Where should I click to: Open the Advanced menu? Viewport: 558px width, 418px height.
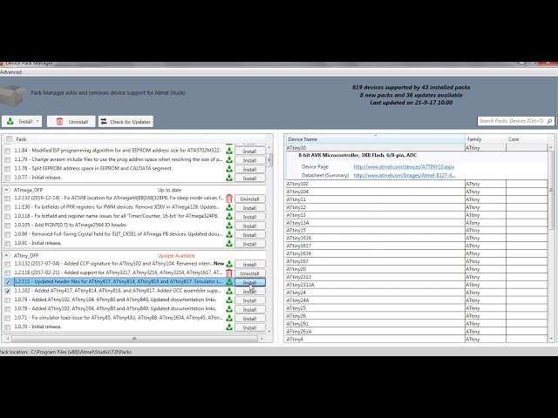[x=10, y=72]
